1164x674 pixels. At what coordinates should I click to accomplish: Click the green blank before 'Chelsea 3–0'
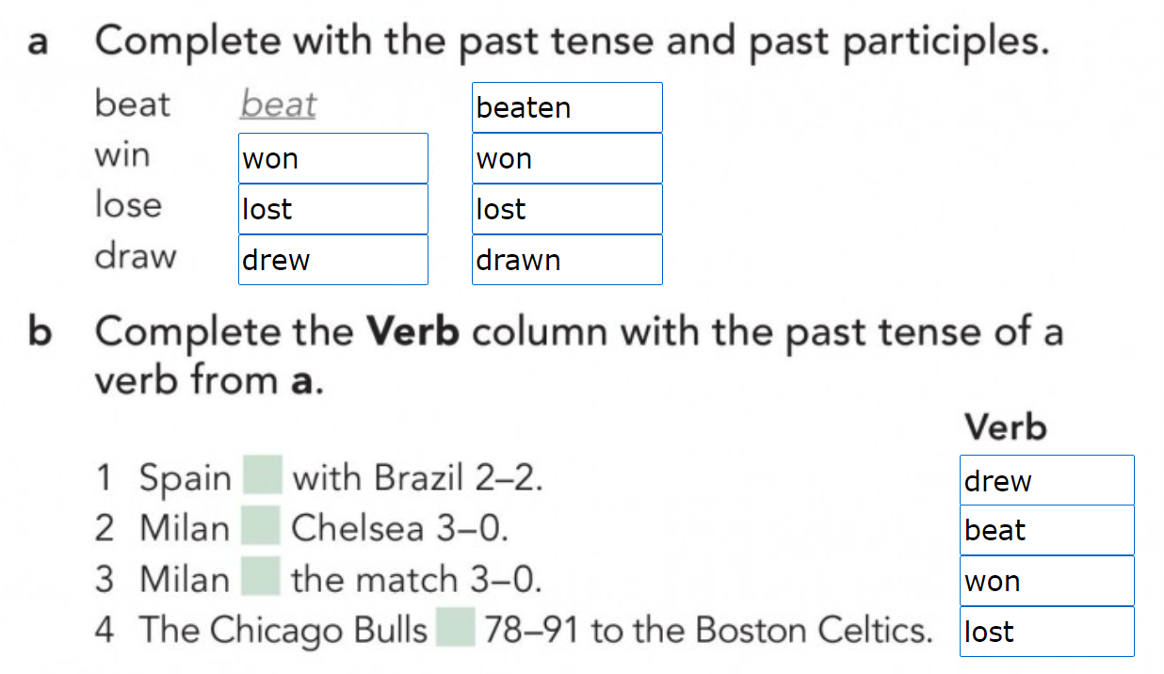[x=261, y=526]
